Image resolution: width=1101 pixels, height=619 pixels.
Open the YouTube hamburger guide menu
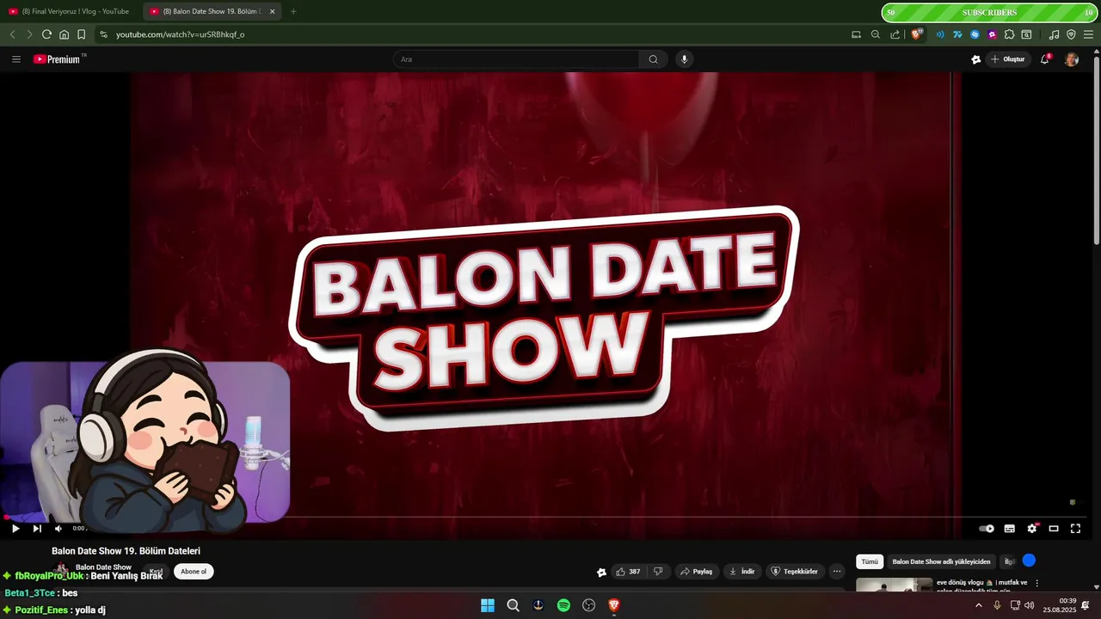pos(16,59)
